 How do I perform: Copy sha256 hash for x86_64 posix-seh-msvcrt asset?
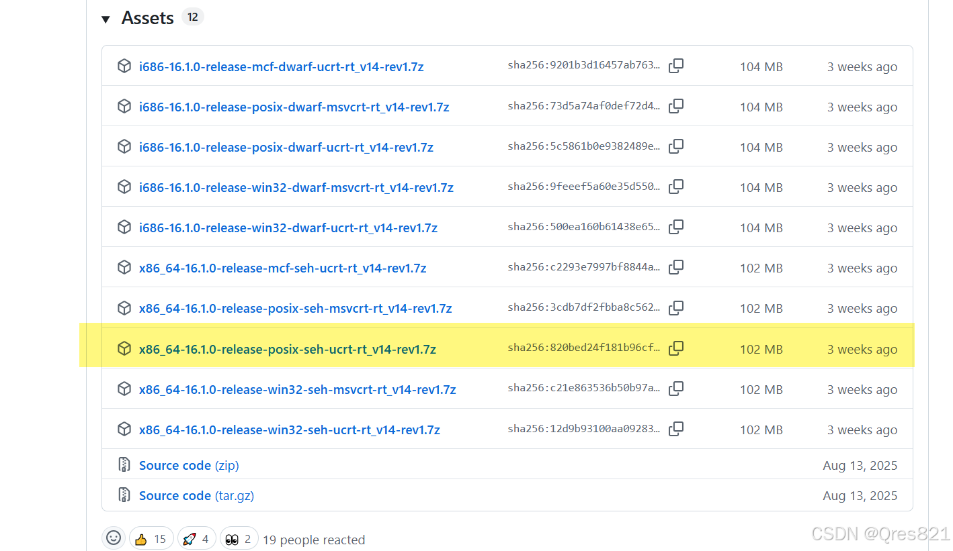point(676,307)
